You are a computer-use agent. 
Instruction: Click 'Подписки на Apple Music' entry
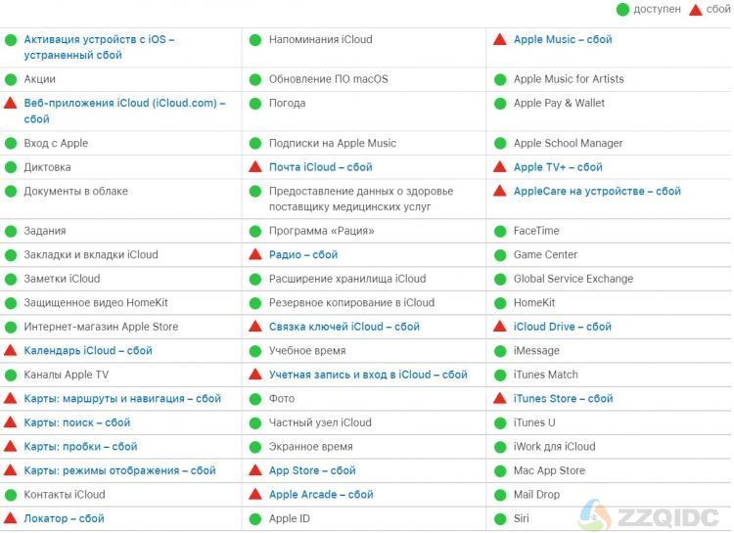(x=333, y=143)
